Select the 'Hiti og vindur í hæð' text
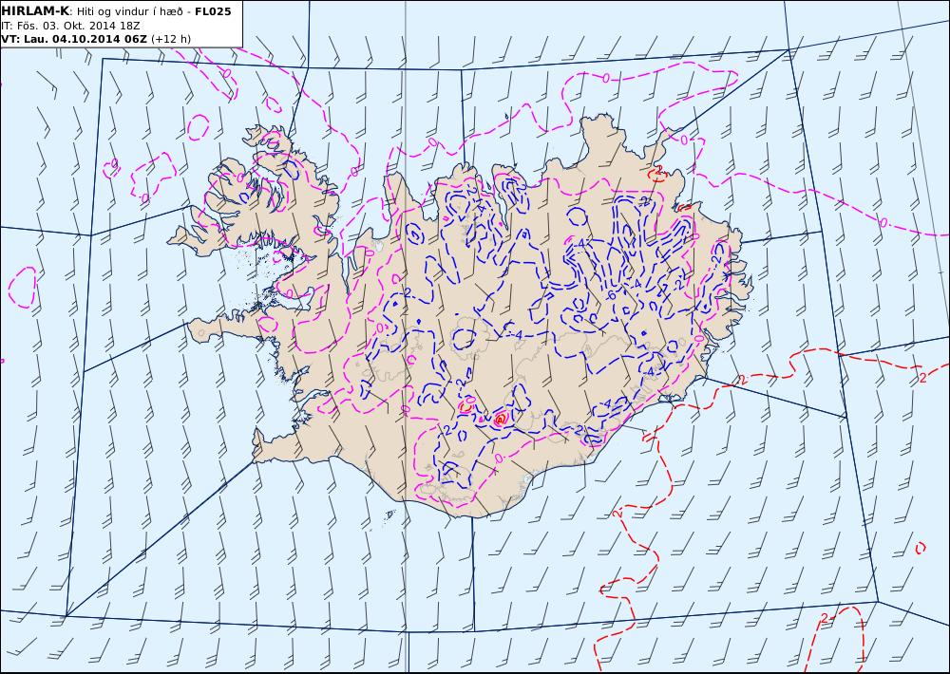The width and height of the screenshot is (950, 674). click(129, 11)
